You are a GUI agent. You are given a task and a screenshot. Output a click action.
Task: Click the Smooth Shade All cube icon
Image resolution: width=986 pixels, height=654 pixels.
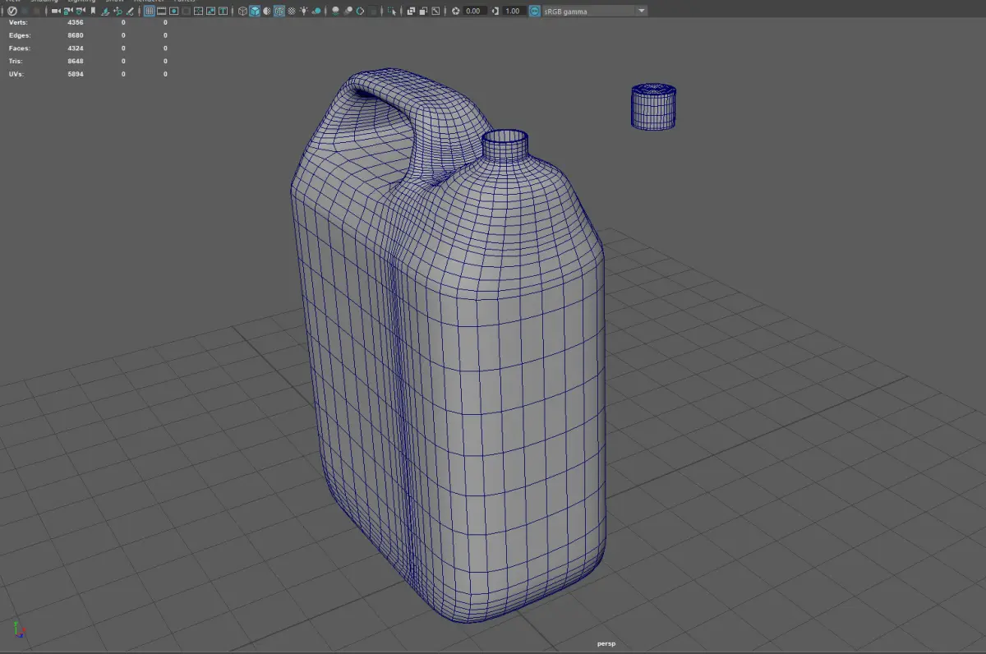coord(255,11)
